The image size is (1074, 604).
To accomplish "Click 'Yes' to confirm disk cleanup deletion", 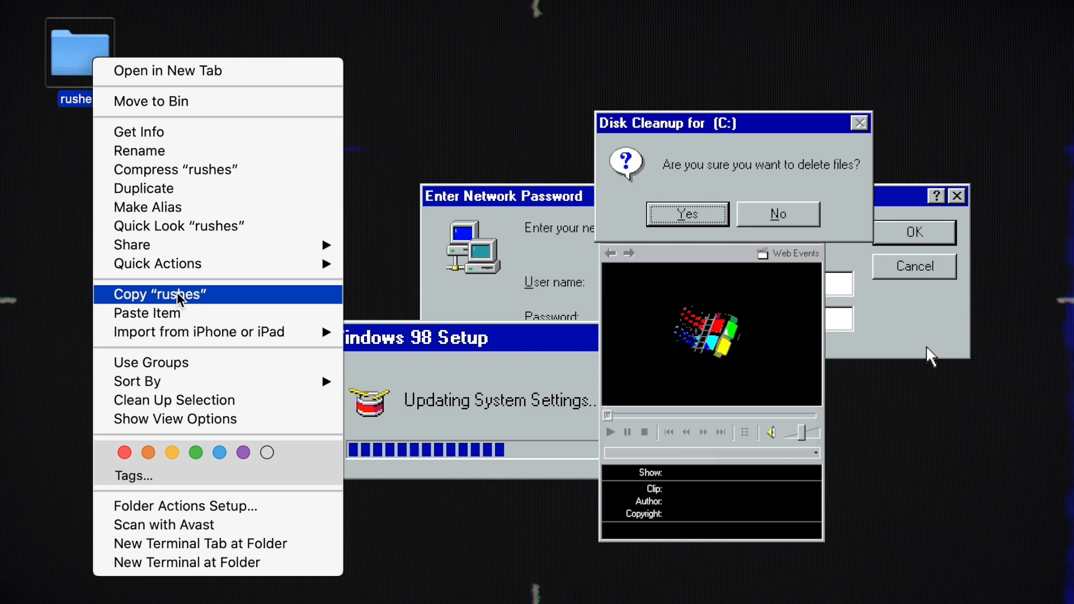I will [687, 214].
